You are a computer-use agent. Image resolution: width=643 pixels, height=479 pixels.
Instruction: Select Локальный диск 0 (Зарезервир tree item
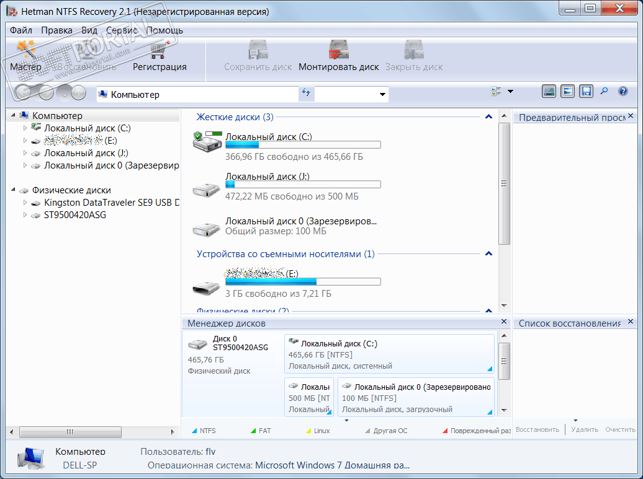[111, 165]
